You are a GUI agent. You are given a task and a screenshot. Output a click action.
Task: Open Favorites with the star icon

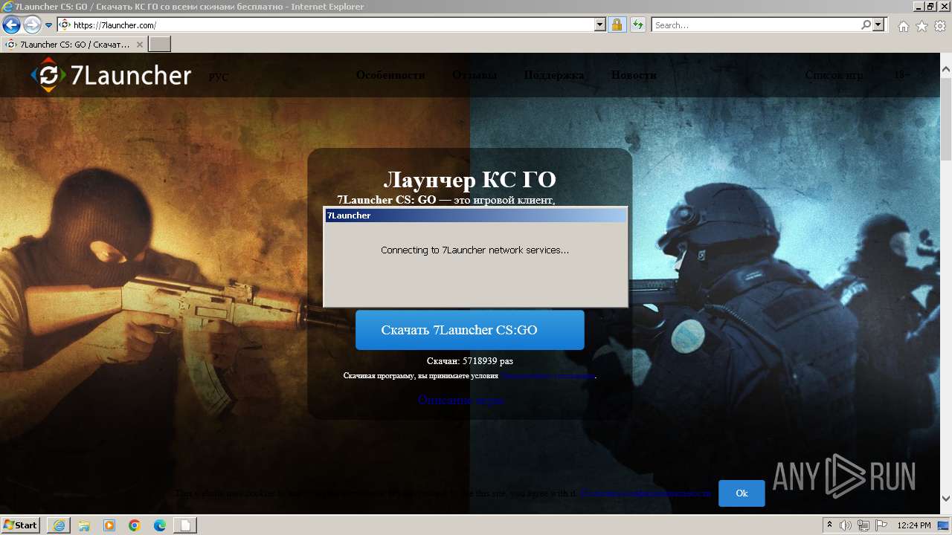tap(922, 26)
